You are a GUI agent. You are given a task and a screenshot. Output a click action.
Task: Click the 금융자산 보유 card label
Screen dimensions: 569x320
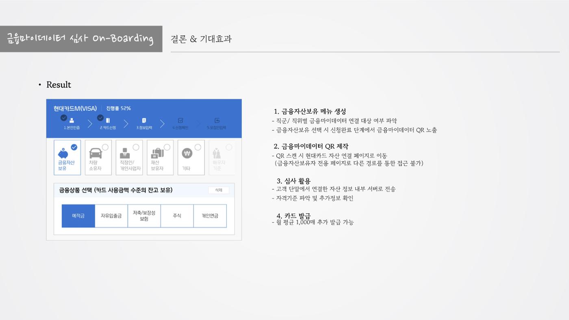click(x=66, y=165)
